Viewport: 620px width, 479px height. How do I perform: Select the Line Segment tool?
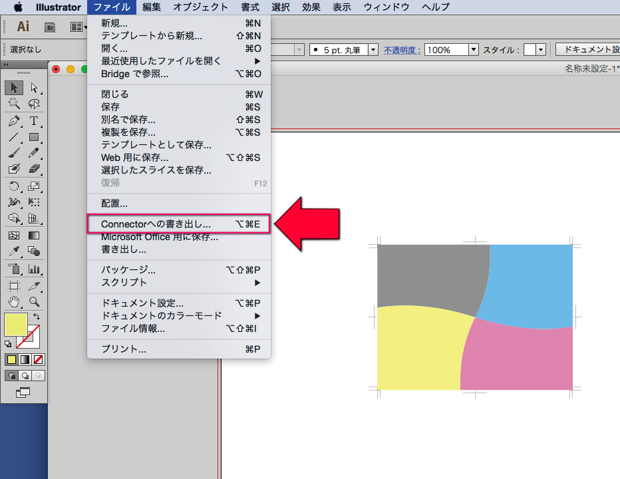point(14,137)
